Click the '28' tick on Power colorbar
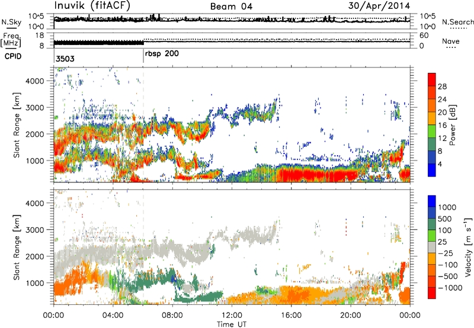474x328 pixels. click(x=442, y=86)
